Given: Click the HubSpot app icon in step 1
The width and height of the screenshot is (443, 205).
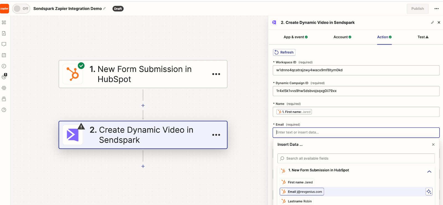Looking at the screenshot, I should (73, 74).
